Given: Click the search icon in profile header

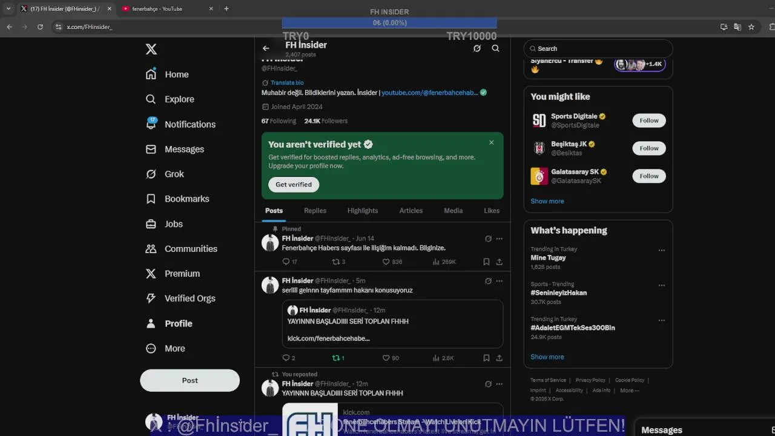Looking at the screenshot, I should click(496, 48).
